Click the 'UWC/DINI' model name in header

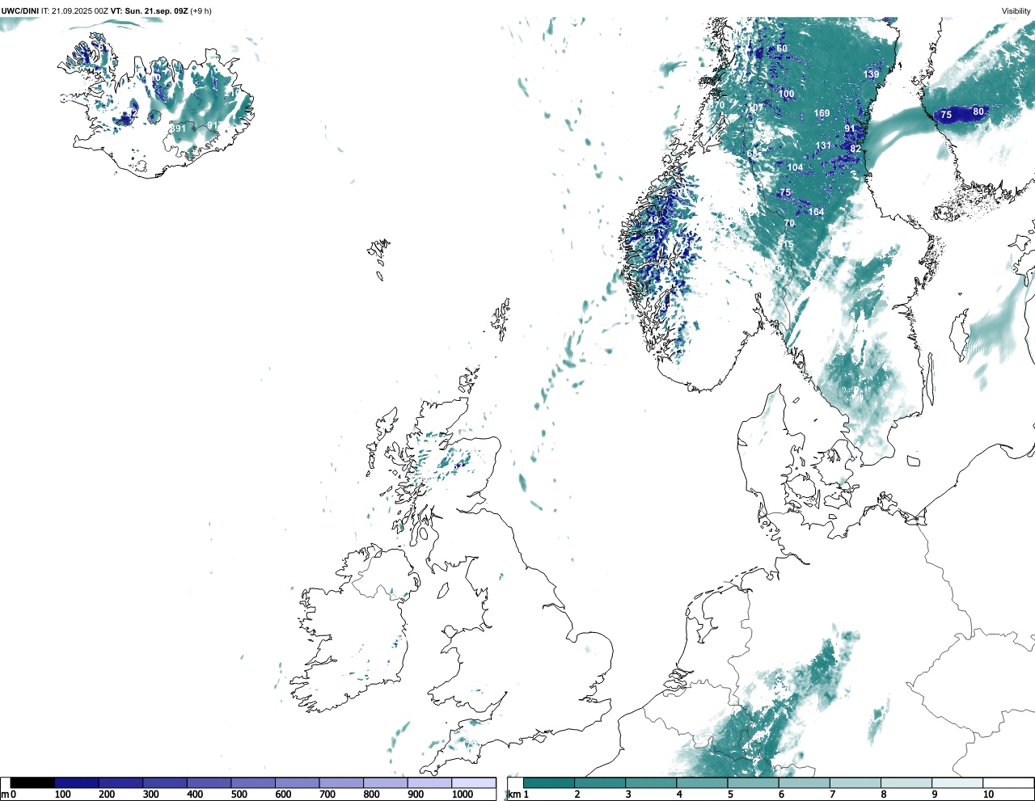click(x=20, y=11)
